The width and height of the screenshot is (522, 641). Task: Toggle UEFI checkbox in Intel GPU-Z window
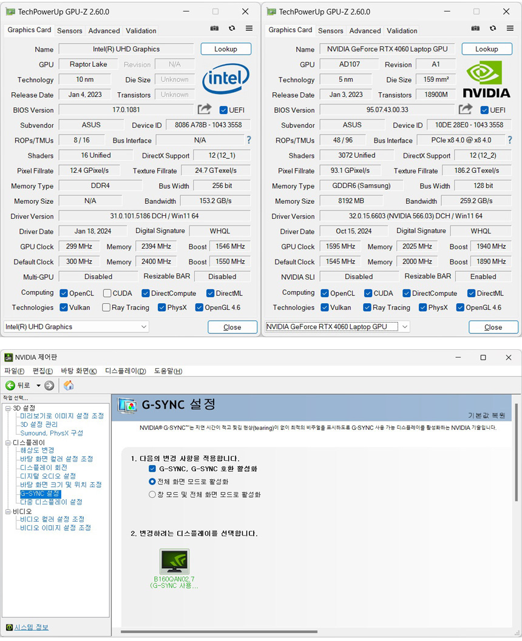[x=223, y=110]
